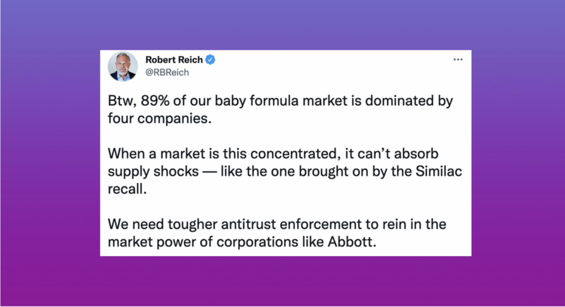565x307 pixels.
Task: Click the word enforcement in the tweet
Action: [x=321, y=224]
